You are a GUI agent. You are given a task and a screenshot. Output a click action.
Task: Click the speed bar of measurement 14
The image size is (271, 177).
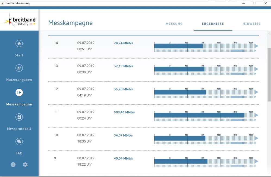pos(178,46)
